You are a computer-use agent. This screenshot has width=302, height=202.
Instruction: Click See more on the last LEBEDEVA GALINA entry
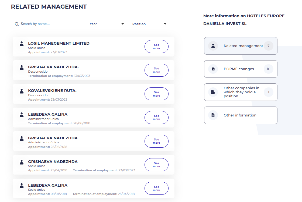click(x=156, y=188)
